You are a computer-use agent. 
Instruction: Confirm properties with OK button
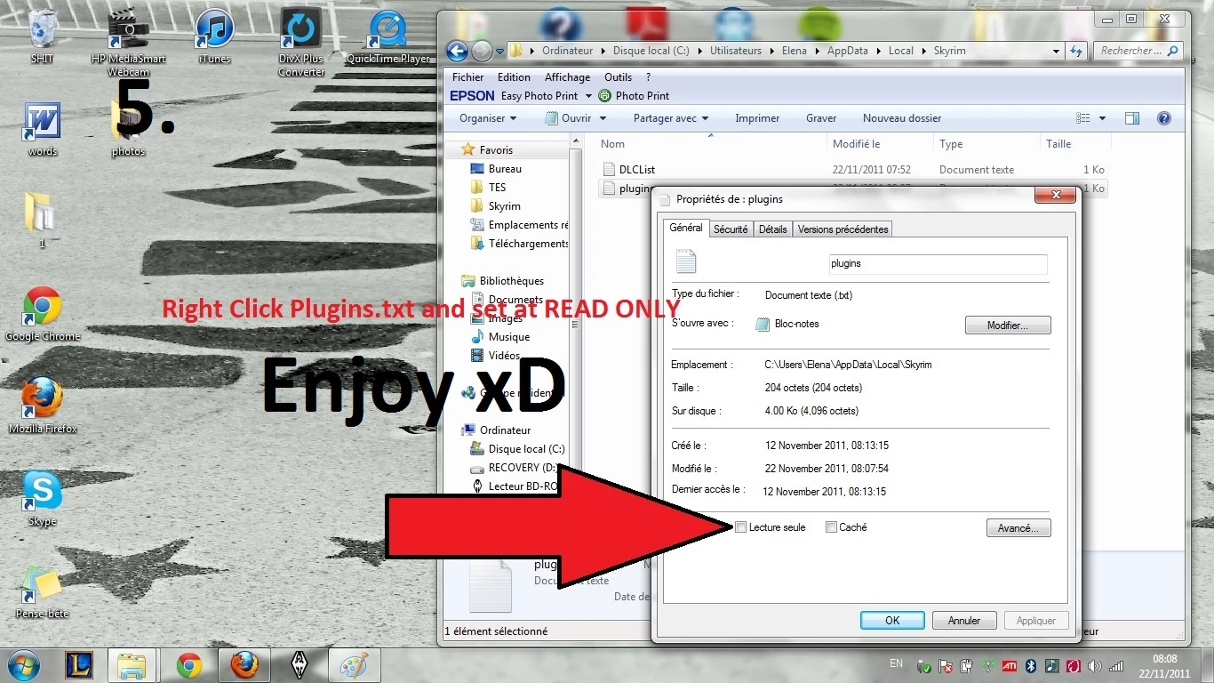[x=892, y=621]
